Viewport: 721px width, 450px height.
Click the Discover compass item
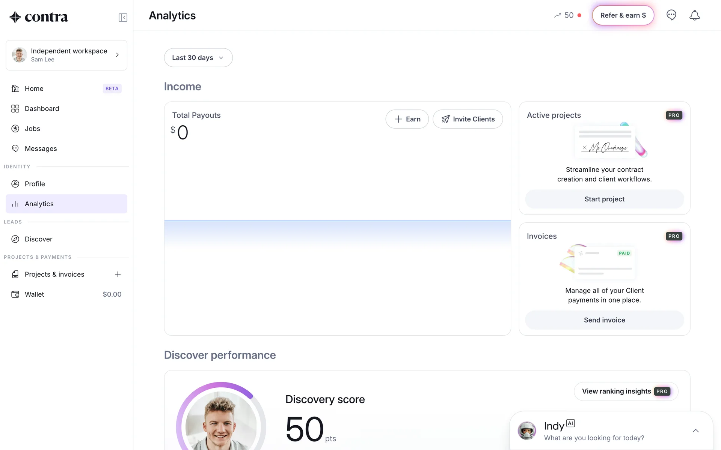point(38,239)
